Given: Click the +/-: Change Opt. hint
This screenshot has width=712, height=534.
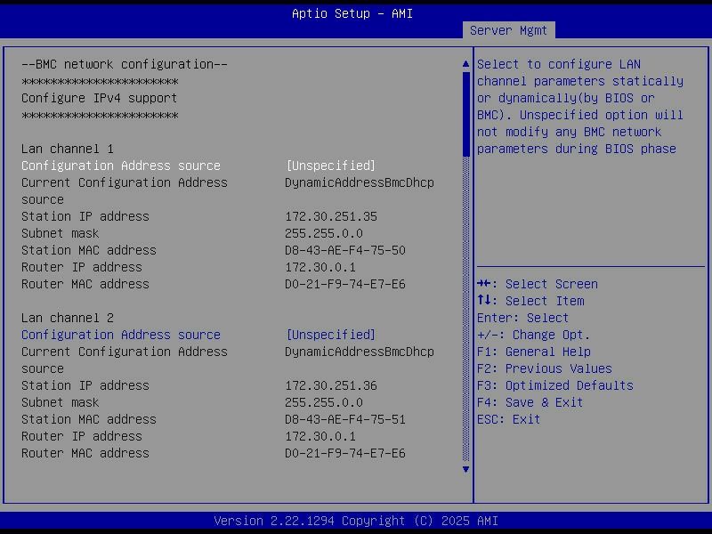Looking at the screenshot, I should [533, 335].
